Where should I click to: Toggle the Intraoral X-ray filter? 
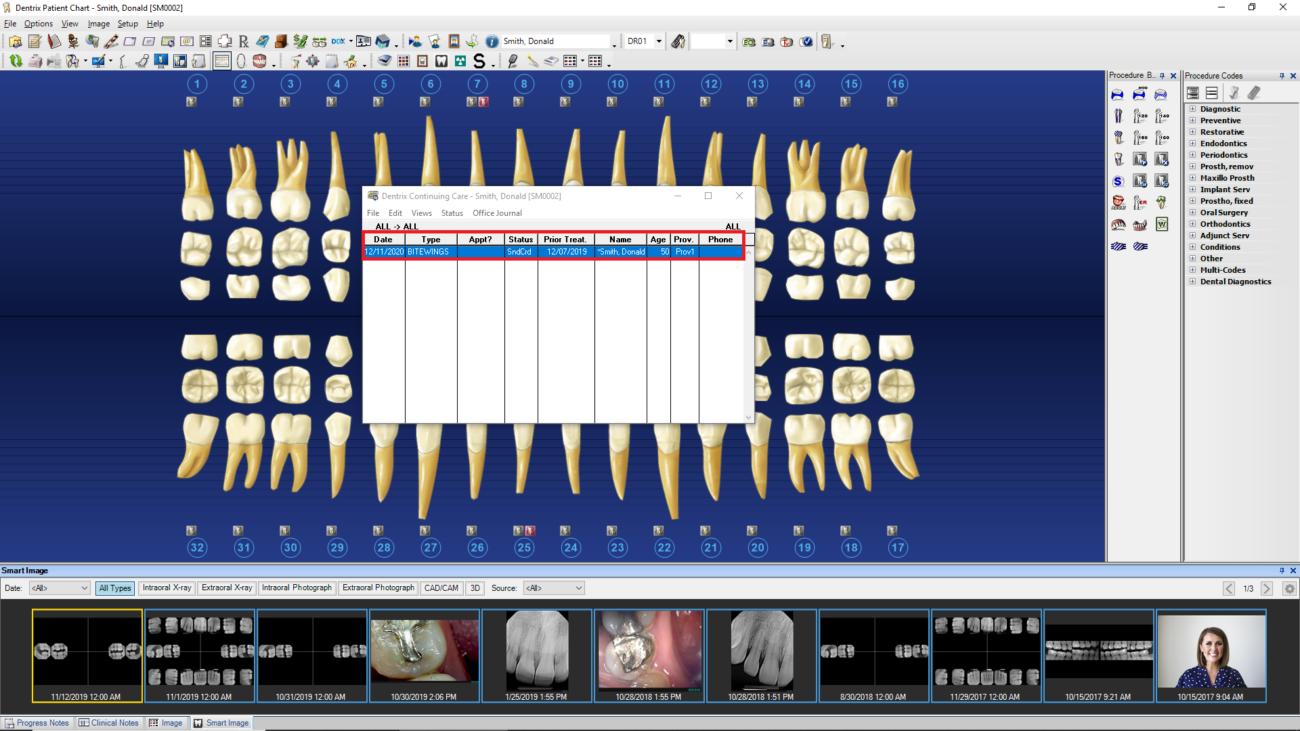click(x=167, y=588)
